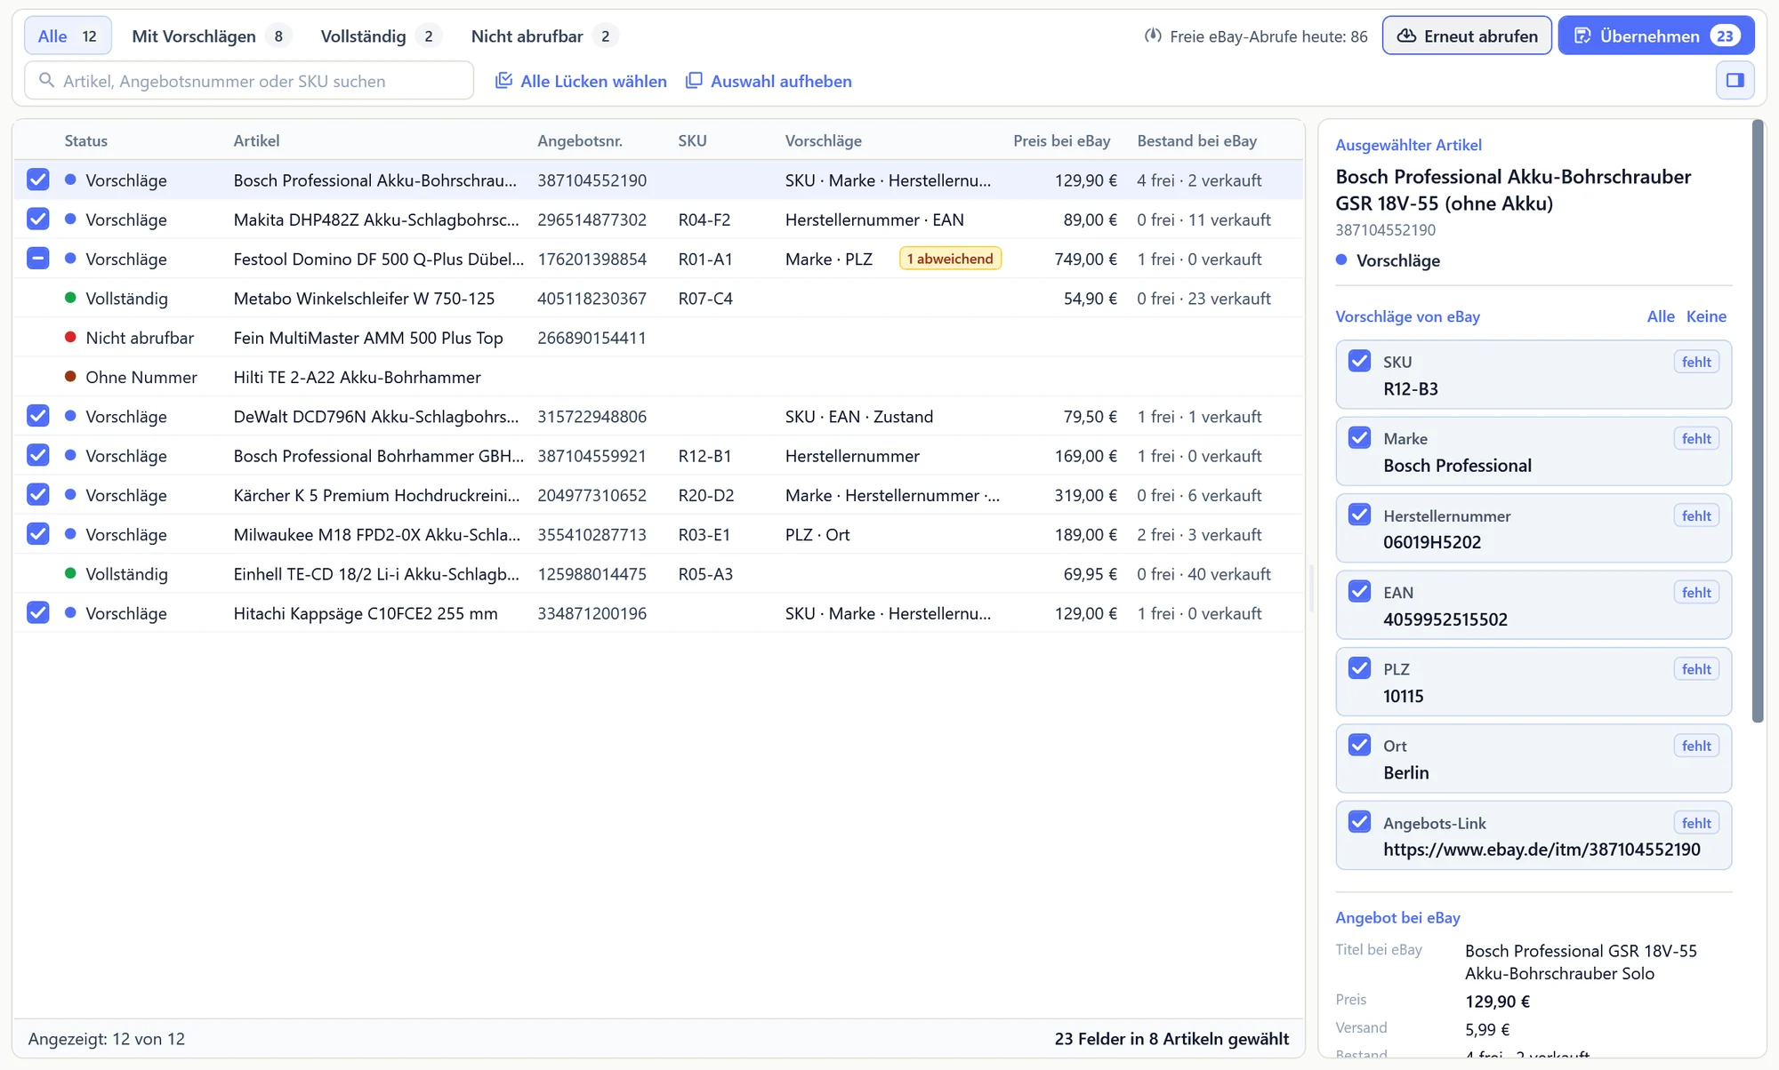The height and width of the screenshot is (1070, 1779).
Task: Uncheck the Marke Bosch Professional suggestion
Action: (1359, 438)
